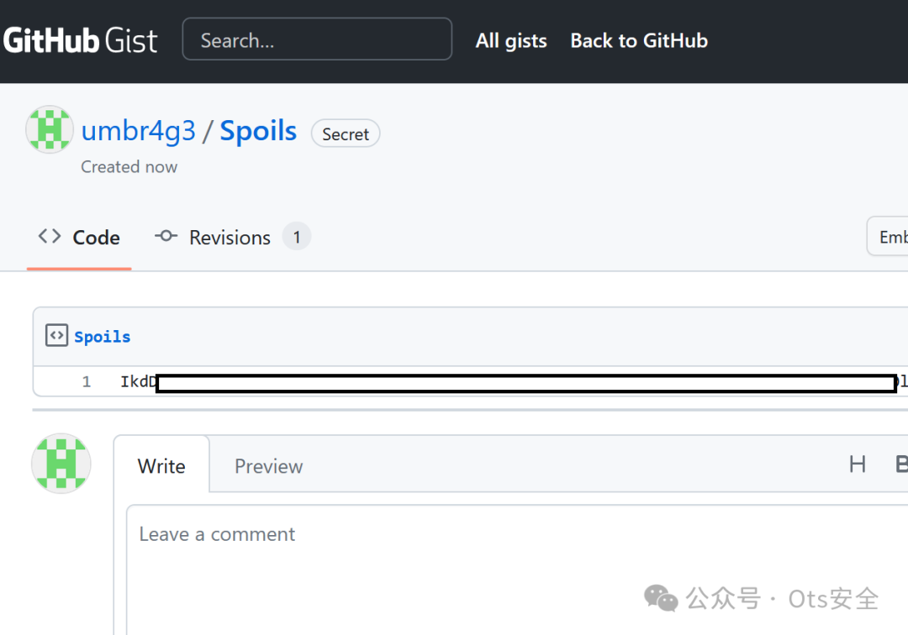Click the Code angle-brackets icon

click(x=50, y=237)
